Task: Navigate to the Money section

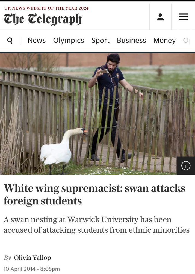Action: point(164,40)
